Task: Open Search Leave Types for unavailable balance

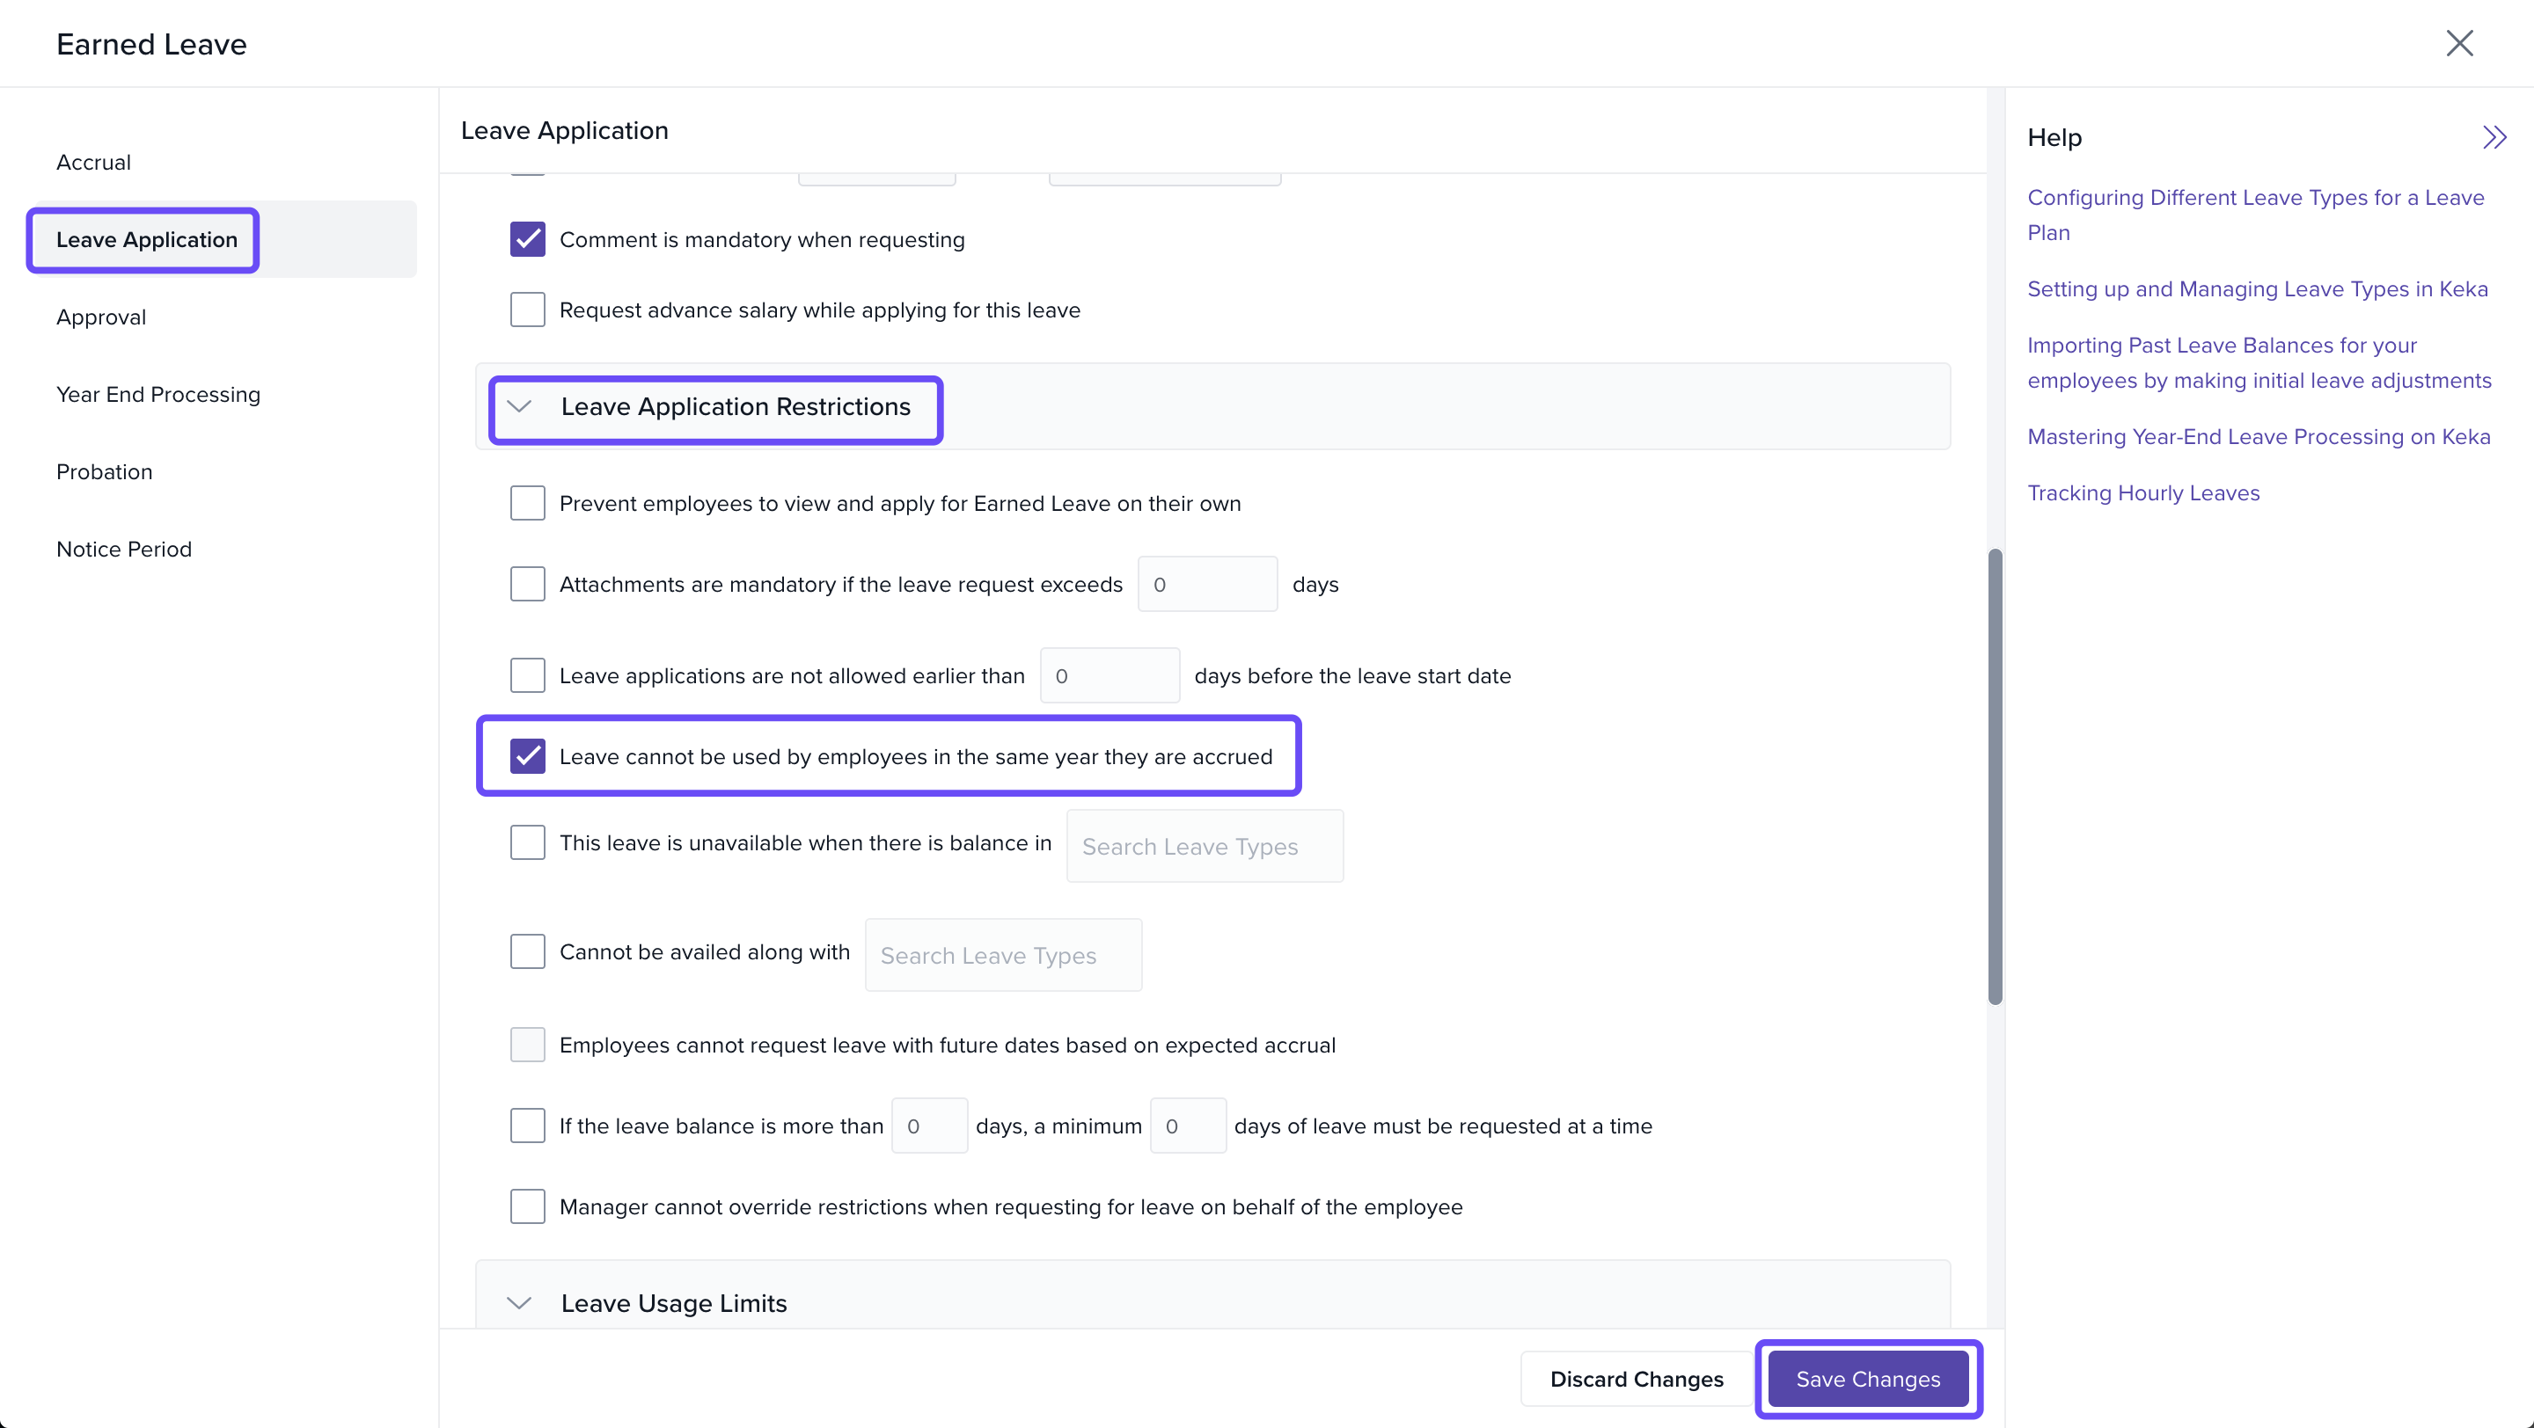Action: 1204,846
